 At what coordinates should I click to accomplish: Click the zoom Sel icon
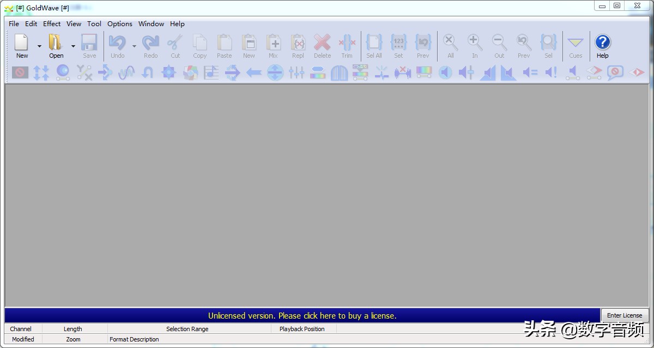548,46
